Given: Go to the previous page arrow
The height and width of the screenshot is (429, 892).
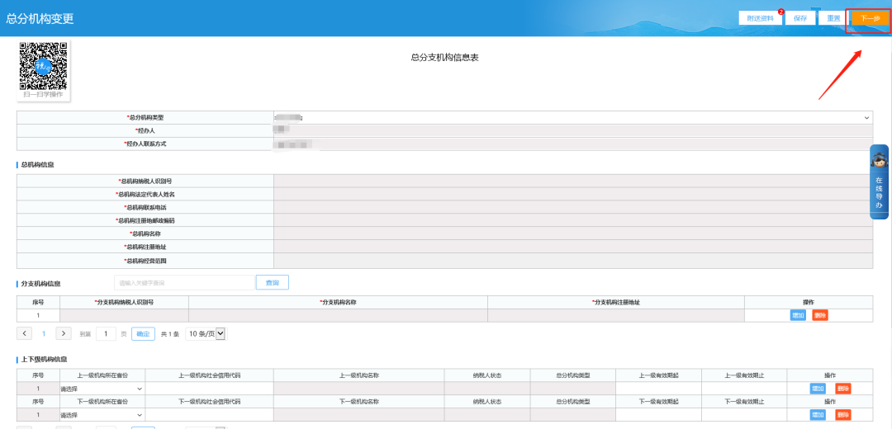Looking at the screenshot, I should click(24, 333).
